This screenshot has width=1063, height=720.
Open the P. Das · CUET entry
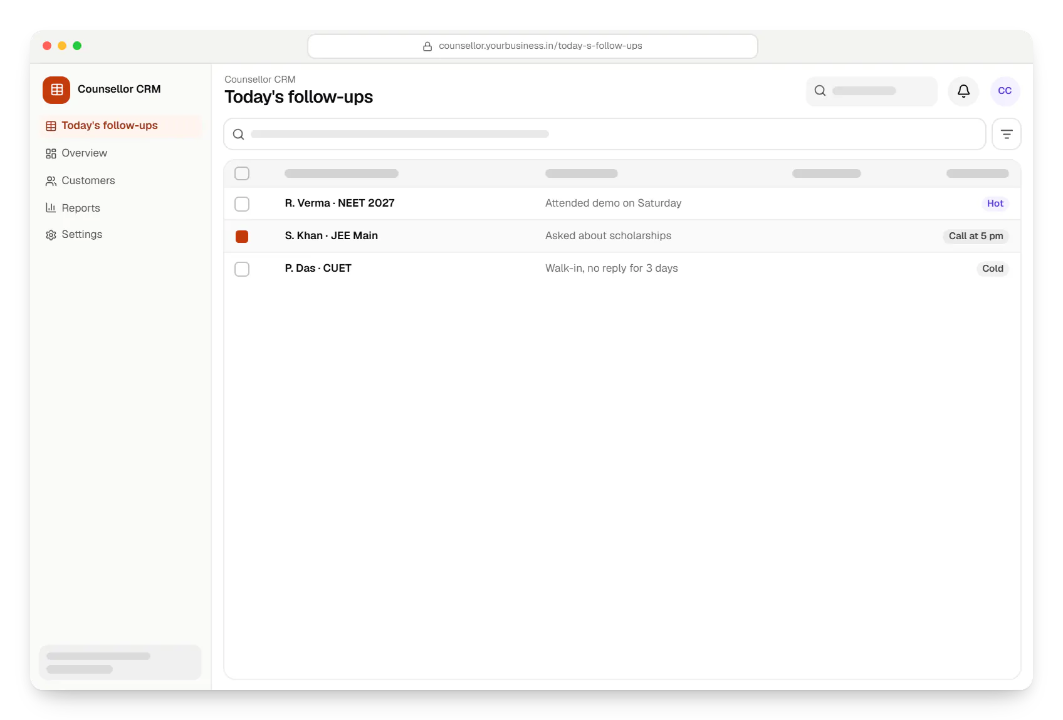pos(318,269)
